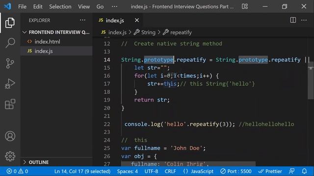Click console.log on line 22
Viewport: 314px width, 176px height.
click(142, 124)
